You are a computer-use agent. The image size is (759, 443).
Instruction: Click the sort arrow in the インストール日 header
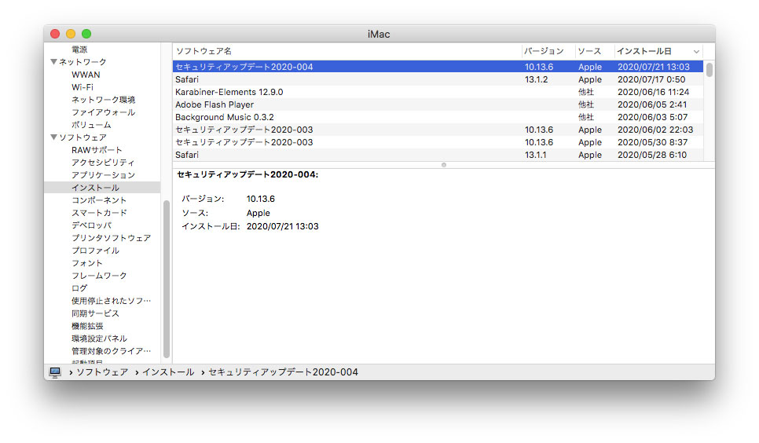click(696, 51)
